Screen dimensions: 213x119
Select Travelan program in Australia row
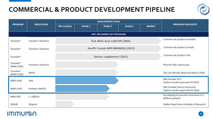(15, 41)
